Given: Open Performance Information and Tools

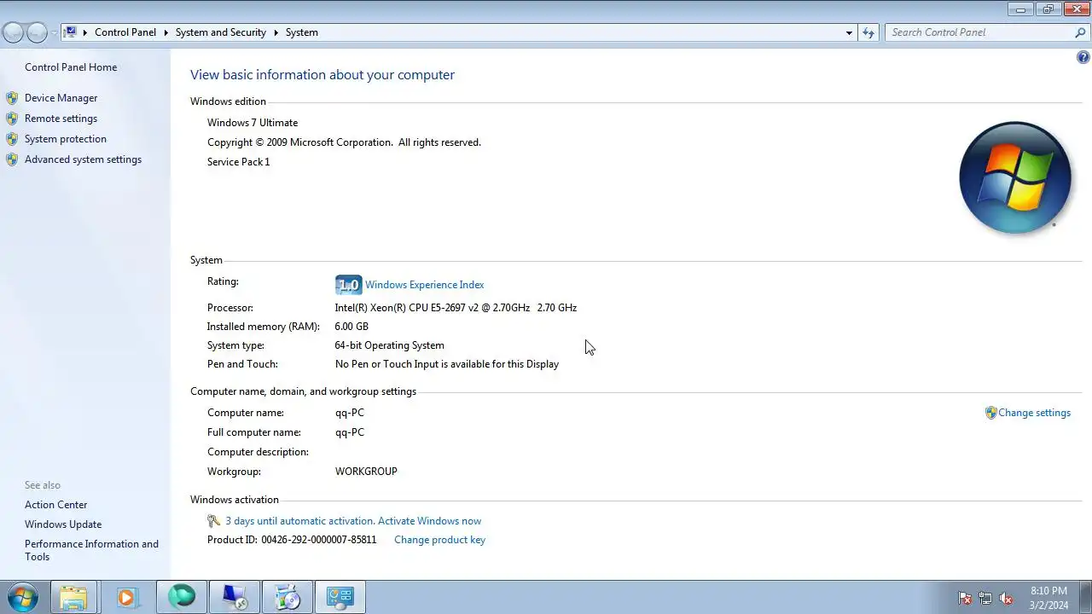Looking at the screenshot, I should tap(91, 550).
